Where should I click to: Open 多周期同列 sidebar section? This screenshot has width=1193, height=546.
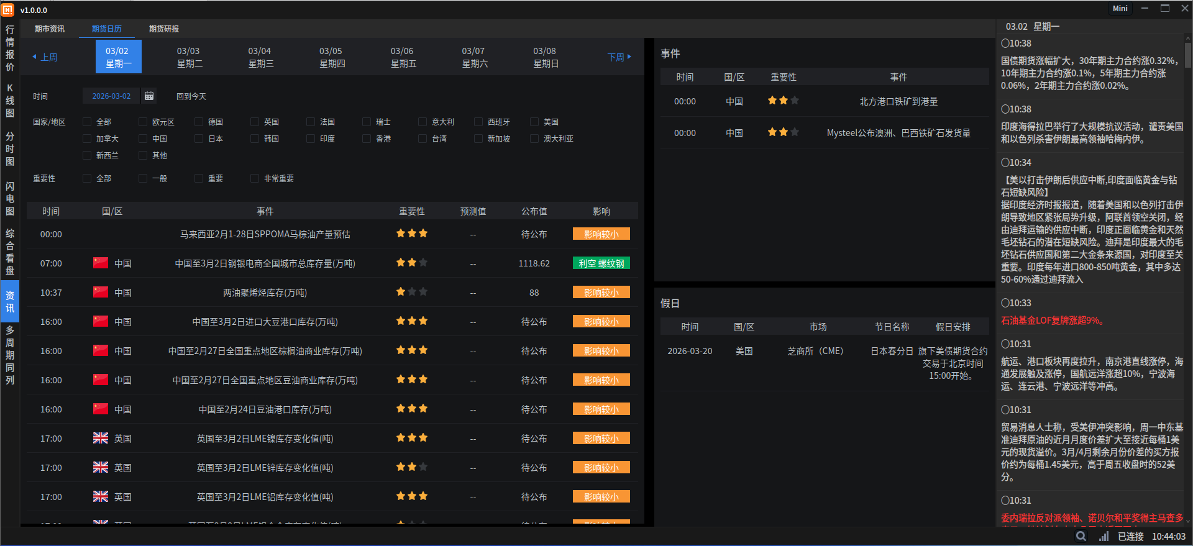10,355
